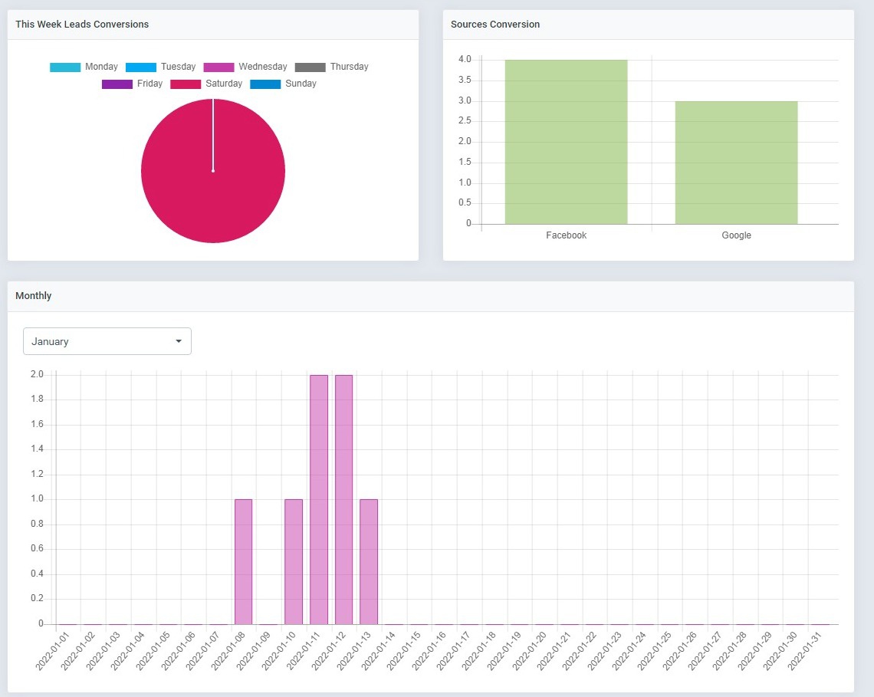Click the dropdown arrow in month selector
The height and width of the screenshot is (697, 874).
tap(179, 341)
